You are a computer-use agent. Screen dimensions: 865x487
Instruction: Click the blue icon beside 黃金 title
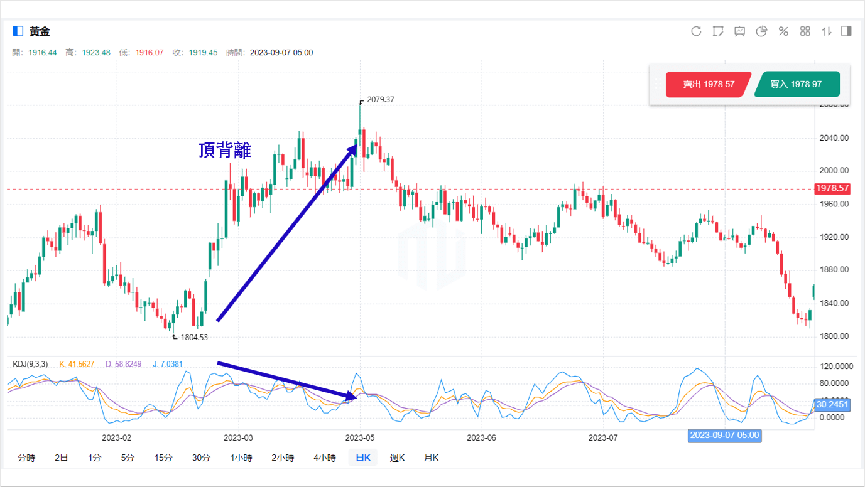18,31
